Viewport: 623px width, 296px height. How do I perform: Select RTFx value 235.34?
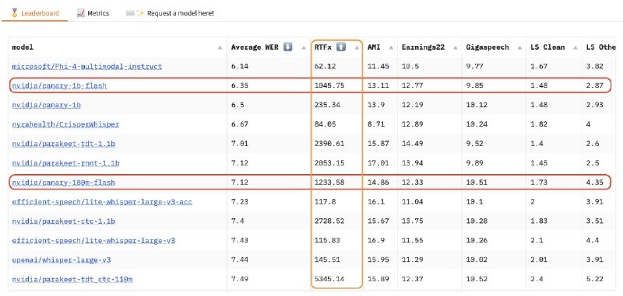(327, 105)
